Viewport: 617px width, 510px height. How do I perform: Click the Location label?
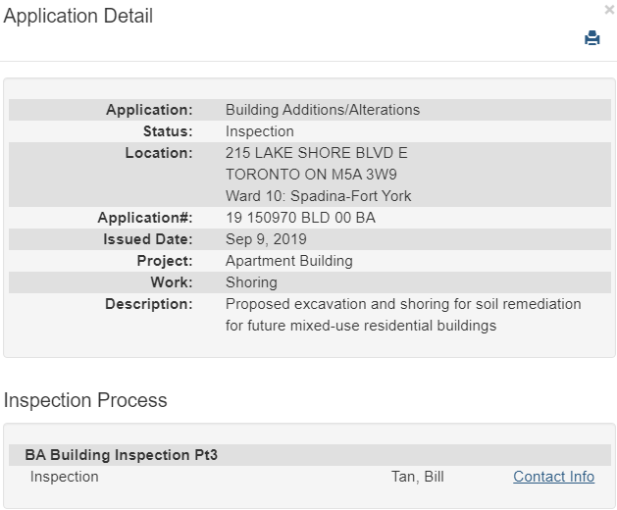pos(159,153)
